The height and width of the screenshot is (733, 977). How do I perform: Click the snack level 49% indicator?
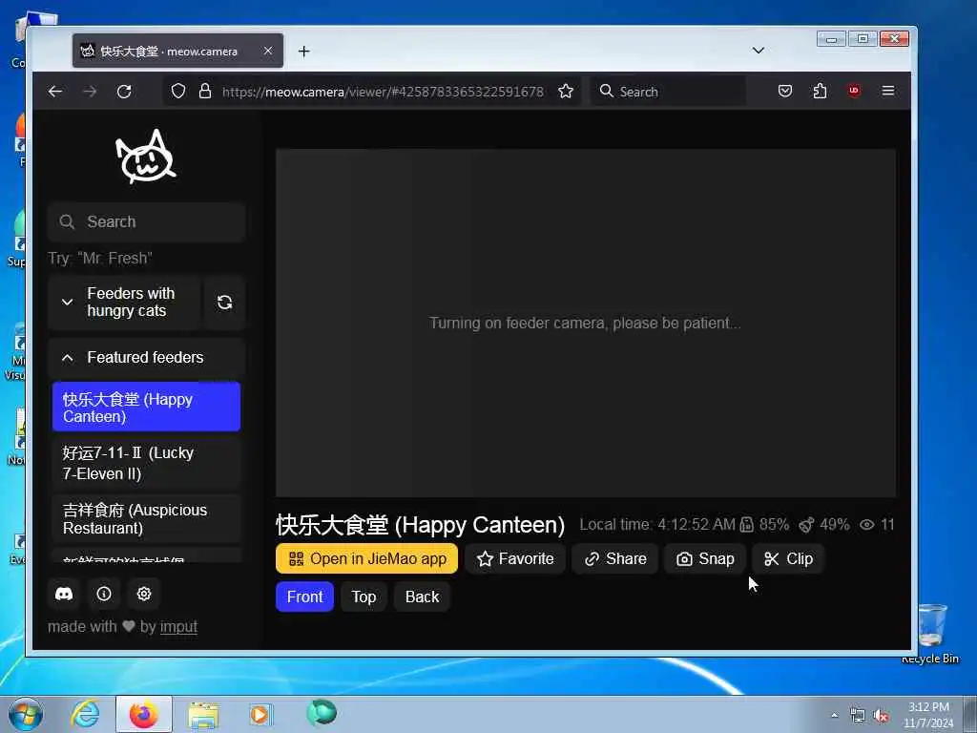pyautogui.click(x=823, y=525)
